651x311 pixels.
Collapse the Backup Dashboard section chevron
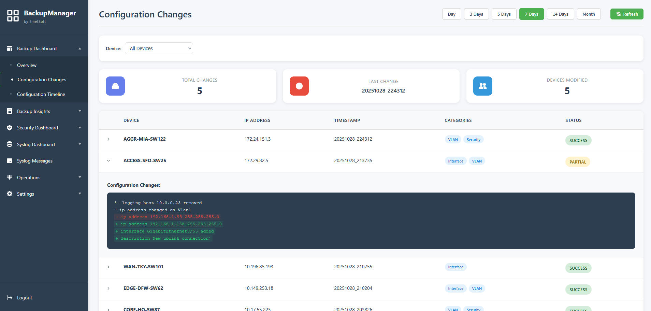click(x=79, y=48)
